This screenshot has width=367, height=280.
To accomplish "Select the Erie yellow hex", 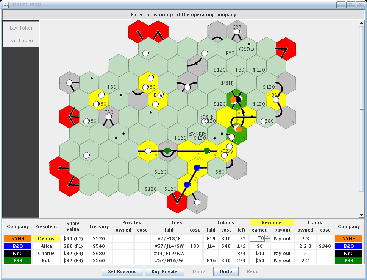I will coord(158,100).
